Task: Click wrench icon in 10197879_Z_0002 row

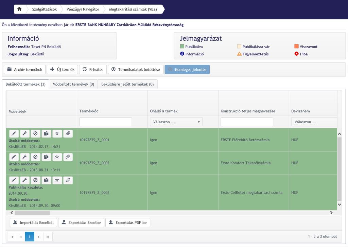Action: tap(24, 157)
